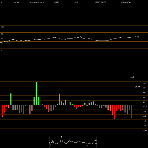Click the -60 label on MR axis
This screenshot has height=148, width=148.
pyautogui.click(x=144, y=121)
